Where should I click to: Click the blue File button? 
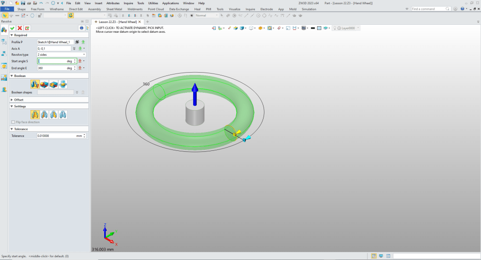(x=7, y=9)
